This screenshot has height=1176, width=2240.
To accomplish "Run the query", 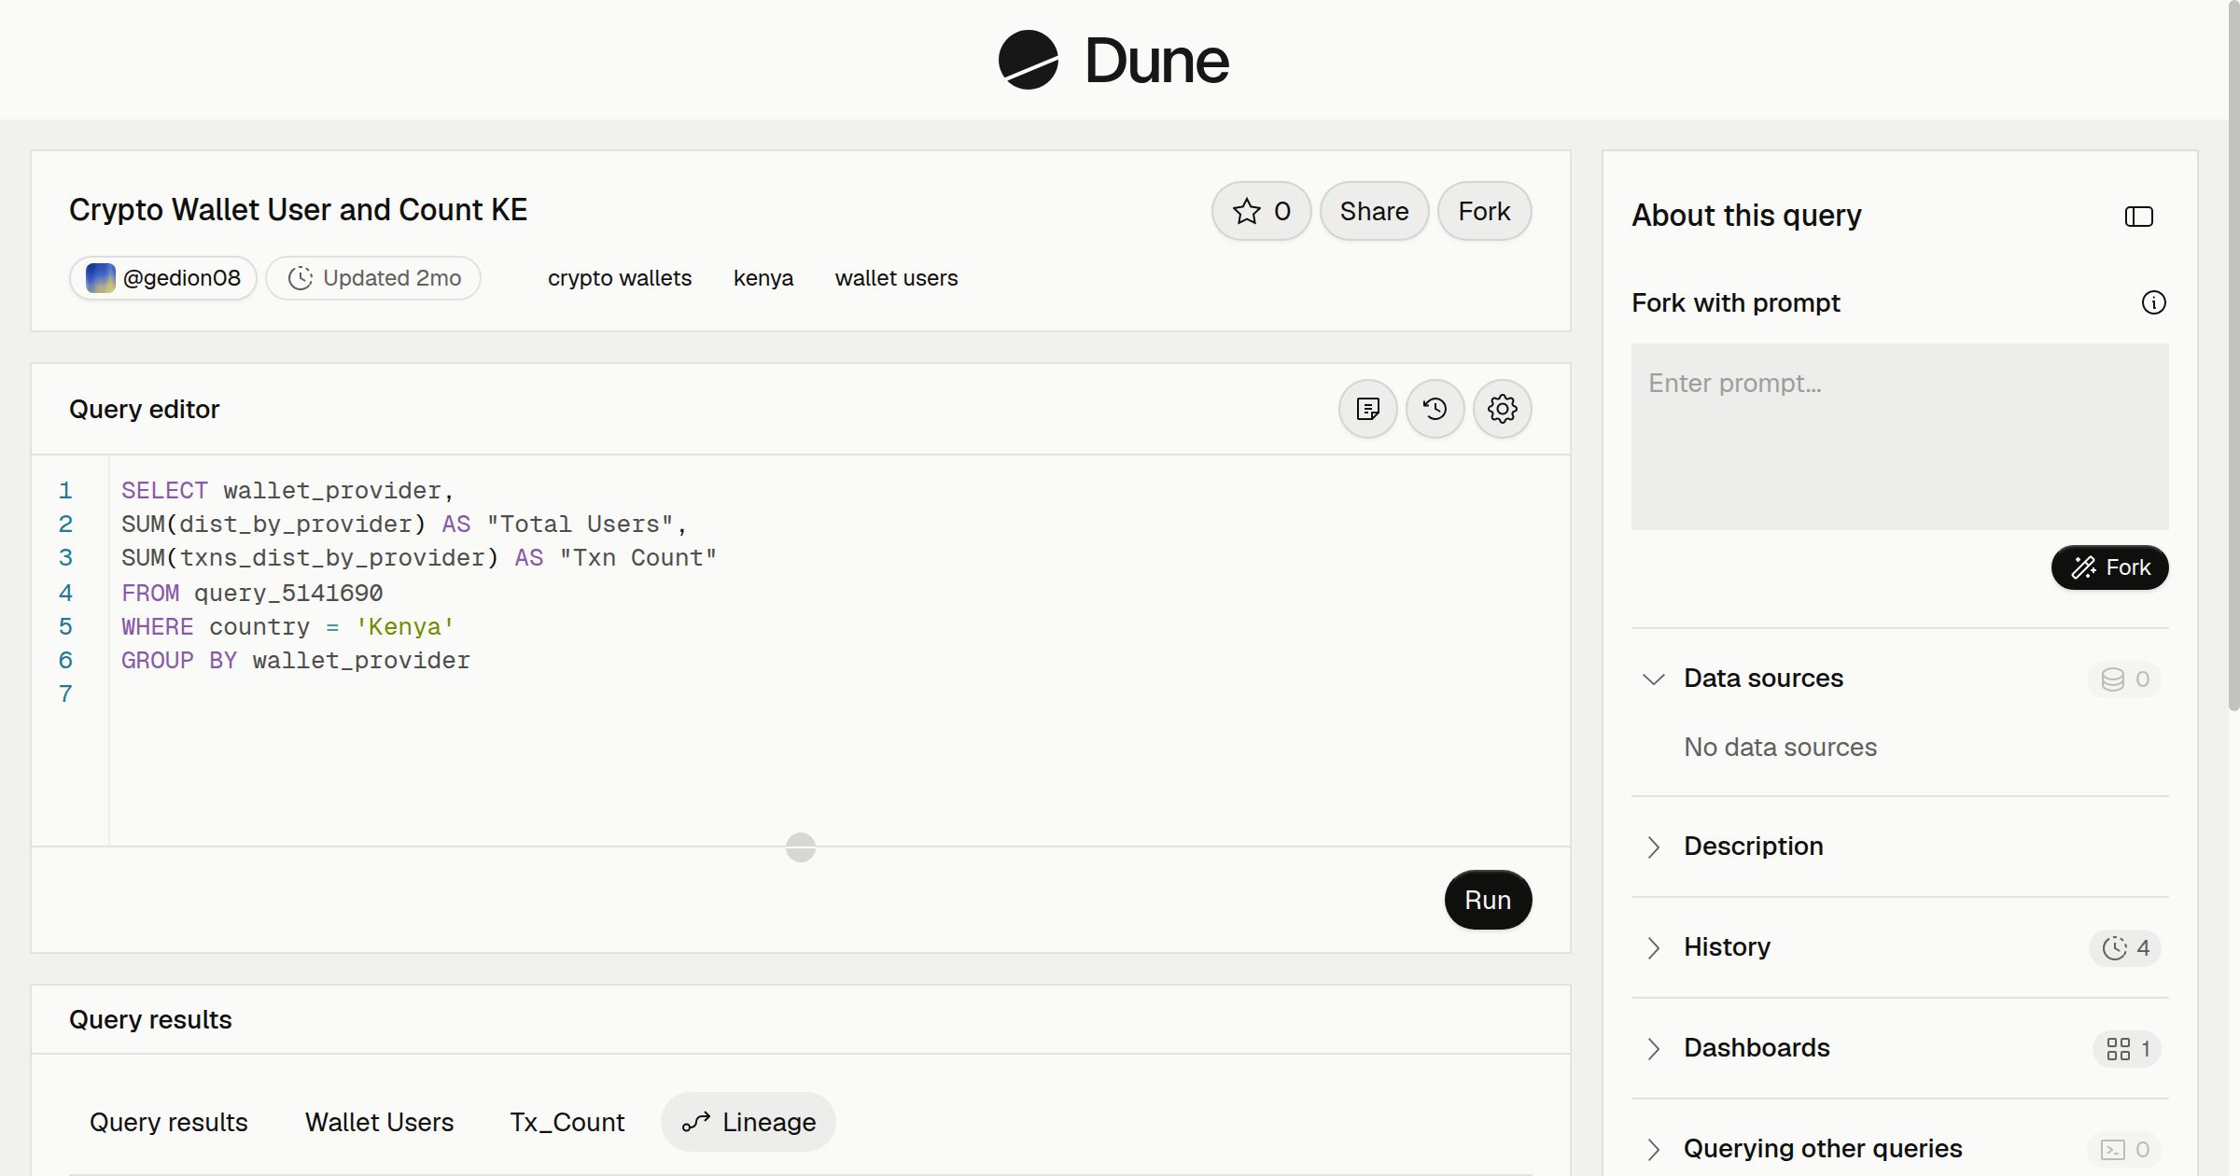I will (x=1488, y=900).
